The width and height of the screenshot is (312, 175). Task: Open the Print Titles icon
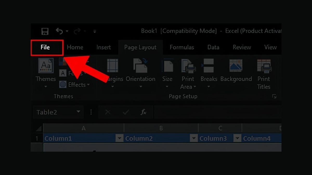tap(264, 66)
